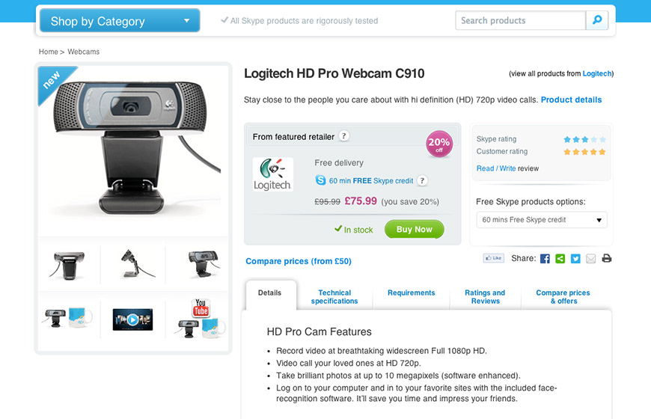Screen dimensions: 651x419
Task: Share on Facebook icon
Action: click(545, 259)
